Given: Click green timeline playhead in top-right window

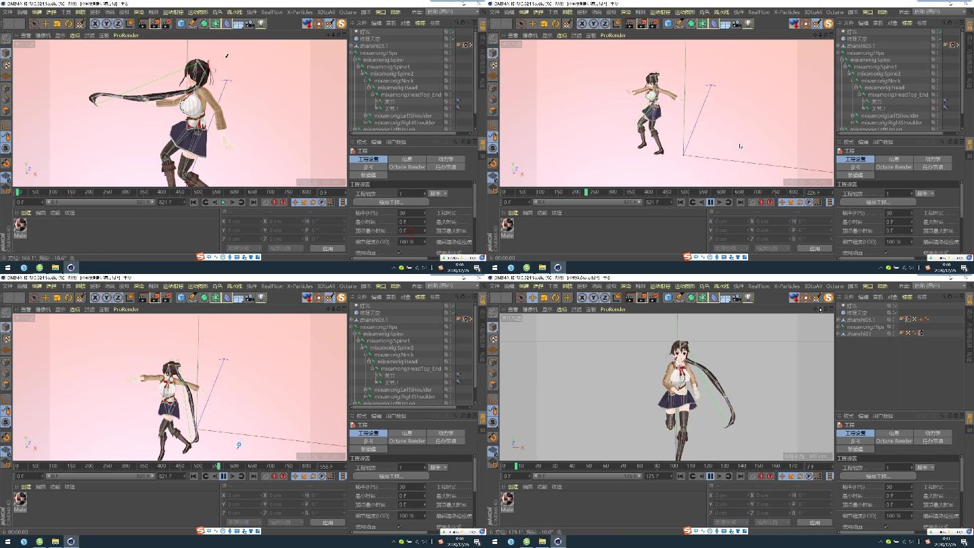Looking at the screenshot, I should click(586, 192).
